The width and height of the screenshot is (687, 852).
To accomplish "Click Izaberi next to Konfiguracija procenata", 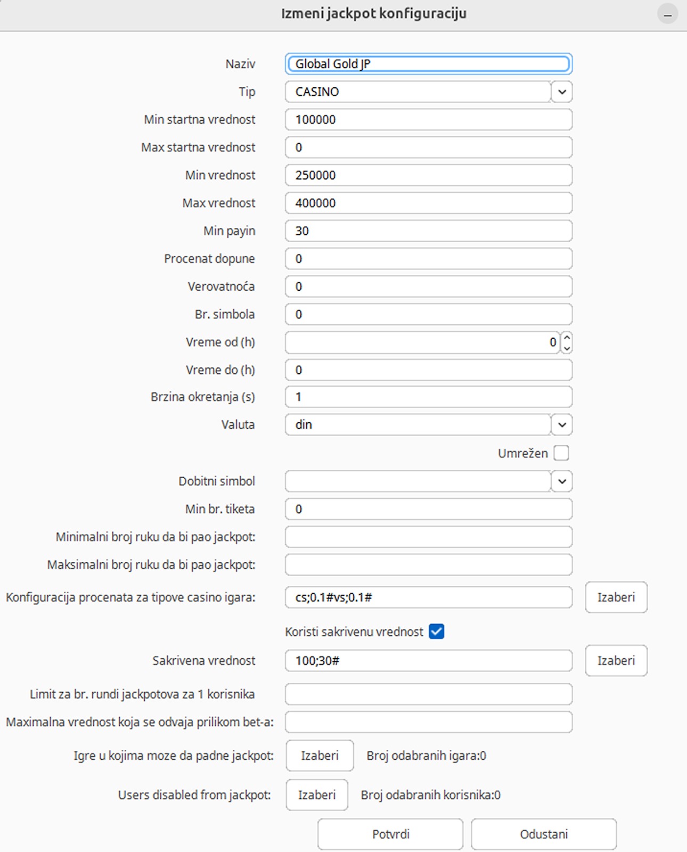I will tap(616, 597).
